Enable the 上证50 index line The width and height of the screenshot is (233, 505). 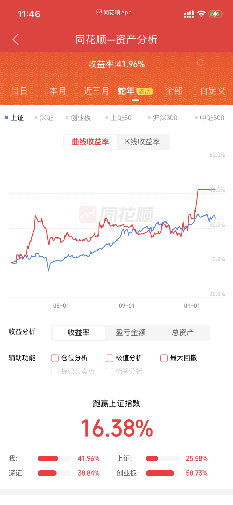(x=118, y=118)
